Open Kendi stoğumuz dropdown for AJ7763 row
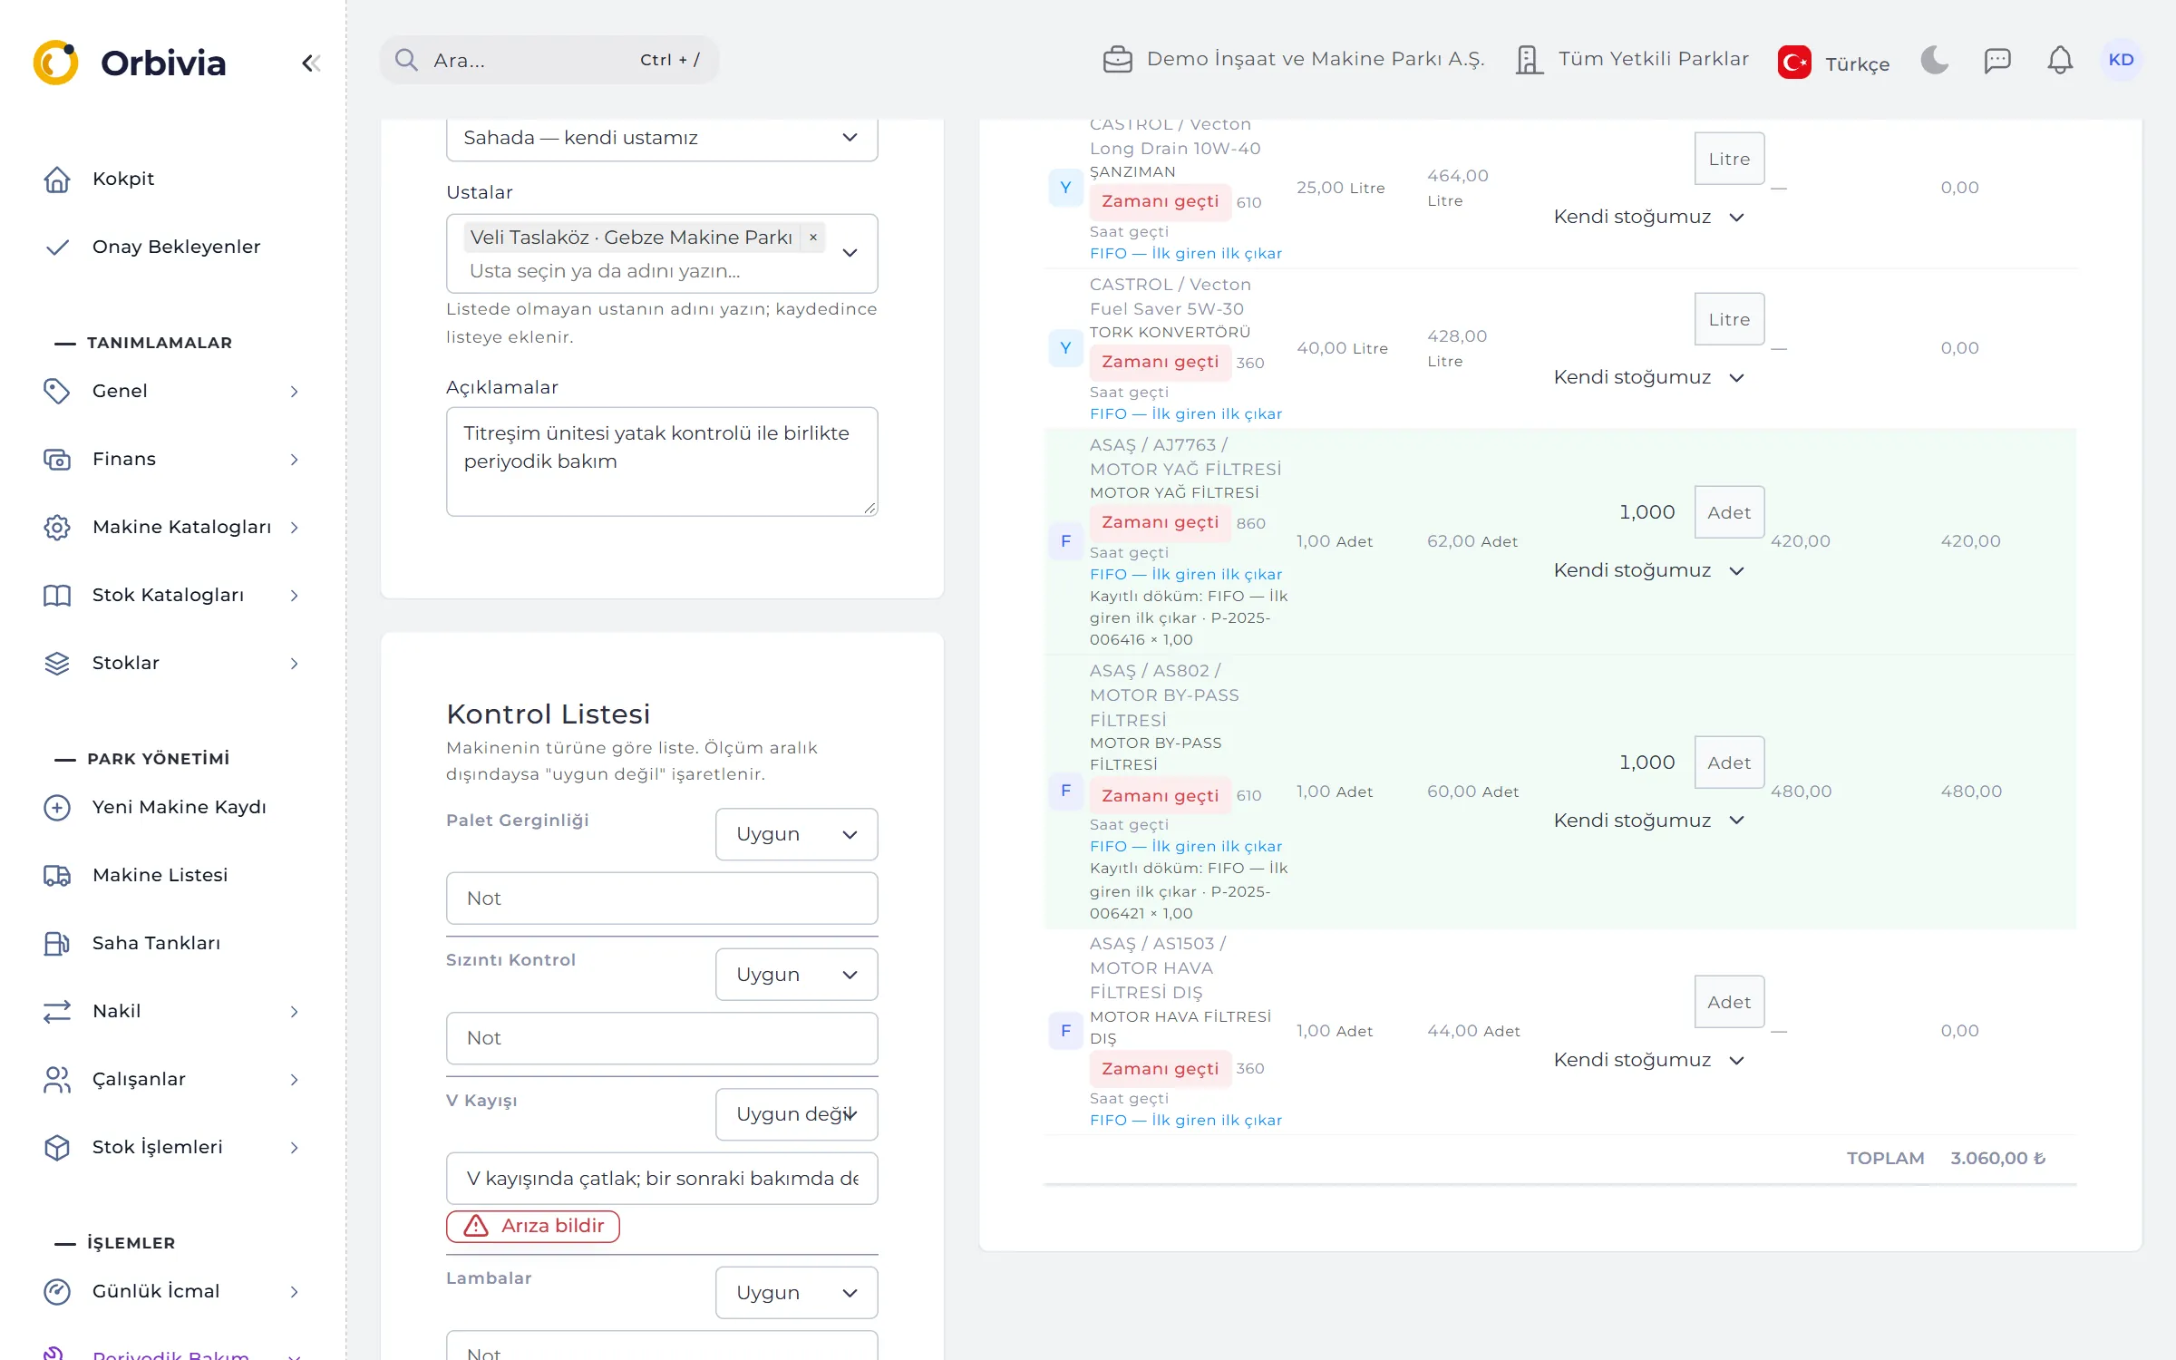The image size is (2176, 1360). (1648, 570)
